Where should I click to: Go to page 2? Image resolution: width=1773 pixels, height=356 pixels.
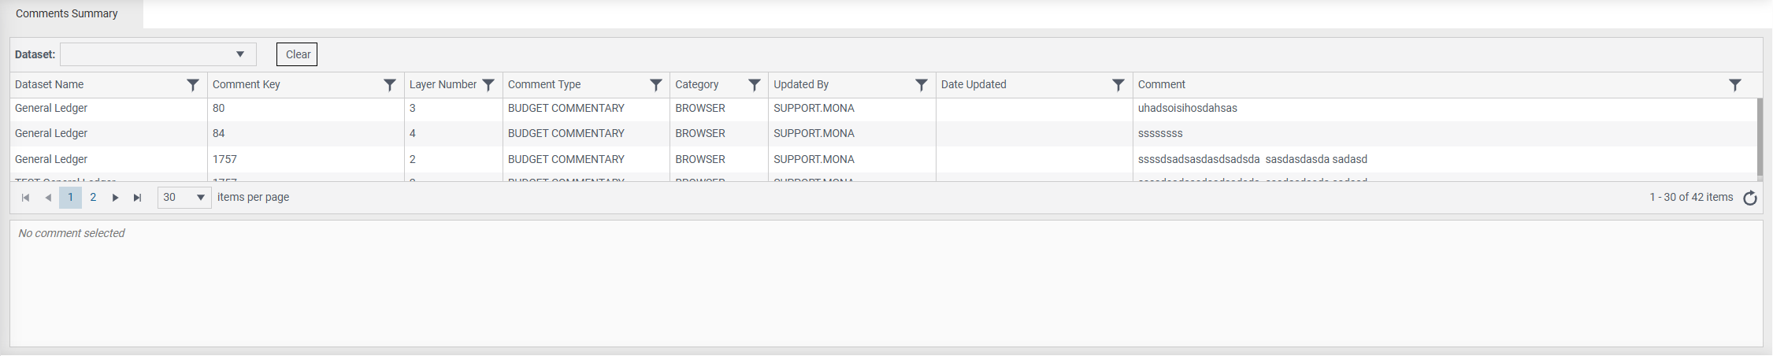(93, 198)
